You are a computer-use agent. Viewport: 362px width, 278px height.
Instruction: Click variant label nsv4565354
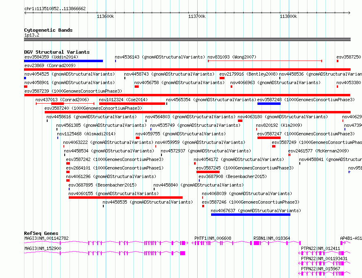[211, 100]
